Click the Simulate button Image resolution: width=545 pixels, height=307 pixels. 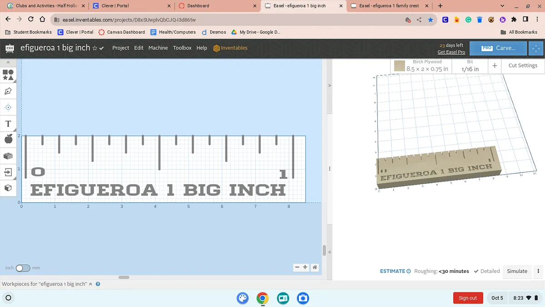(517, 271)
